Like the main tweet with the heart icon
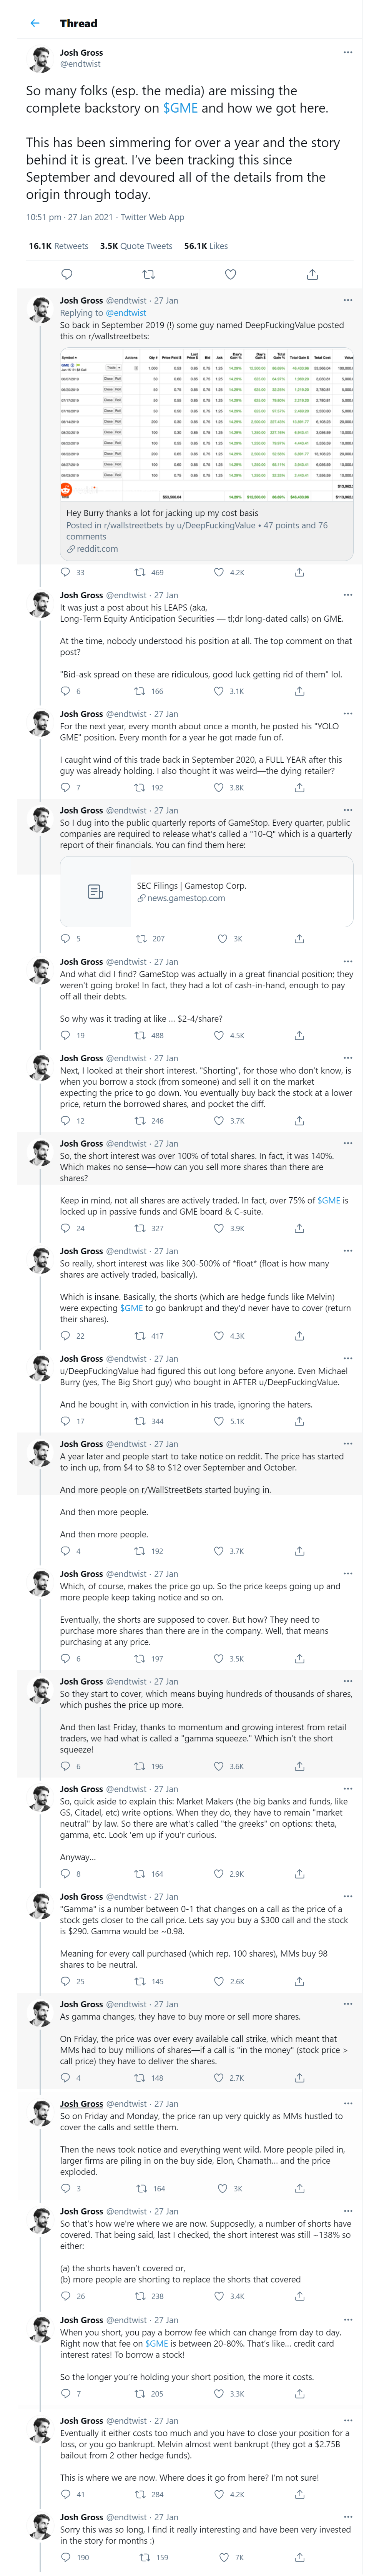 230,274
